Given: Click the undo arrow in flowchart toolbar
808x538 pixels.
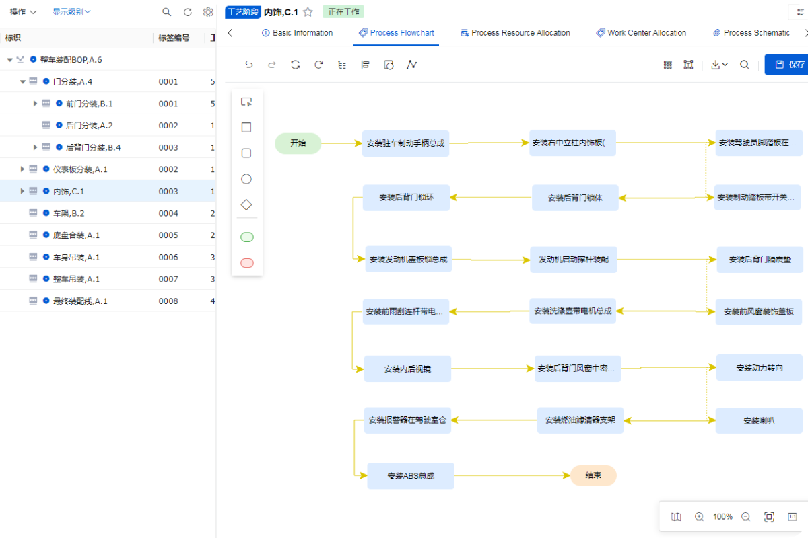Looking at the screenshot, I should point(249,65).
